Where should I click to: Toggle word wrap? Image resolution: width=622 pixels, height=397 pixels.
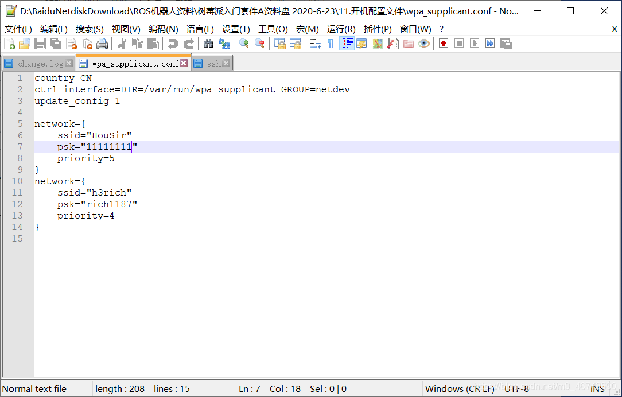316,44
